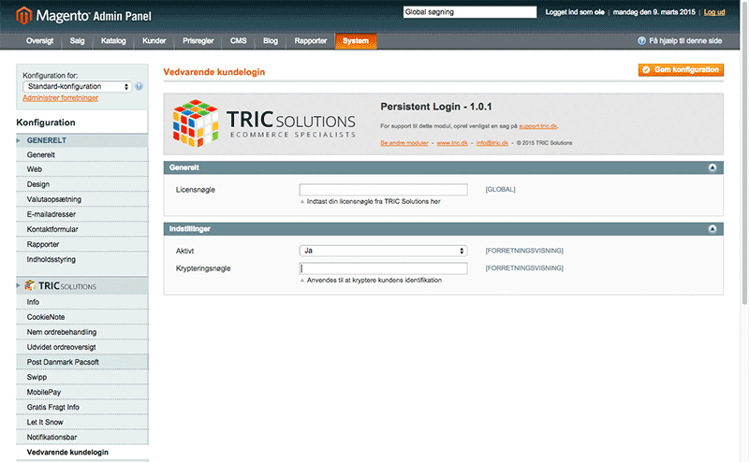Open the Konfiguration for store dropdown

tap(78, 87)
